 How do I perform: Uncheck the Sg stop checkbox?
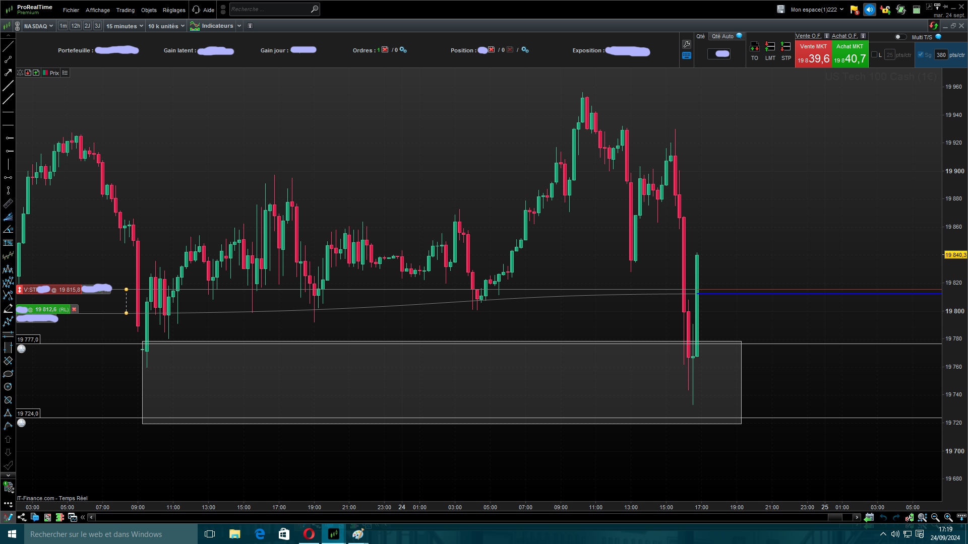pos(921,55)
